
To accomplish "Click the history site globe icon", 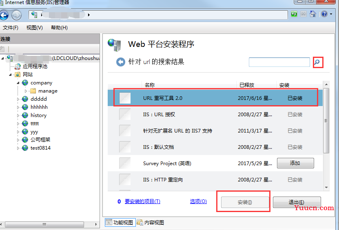I will (x=25, y=115).
